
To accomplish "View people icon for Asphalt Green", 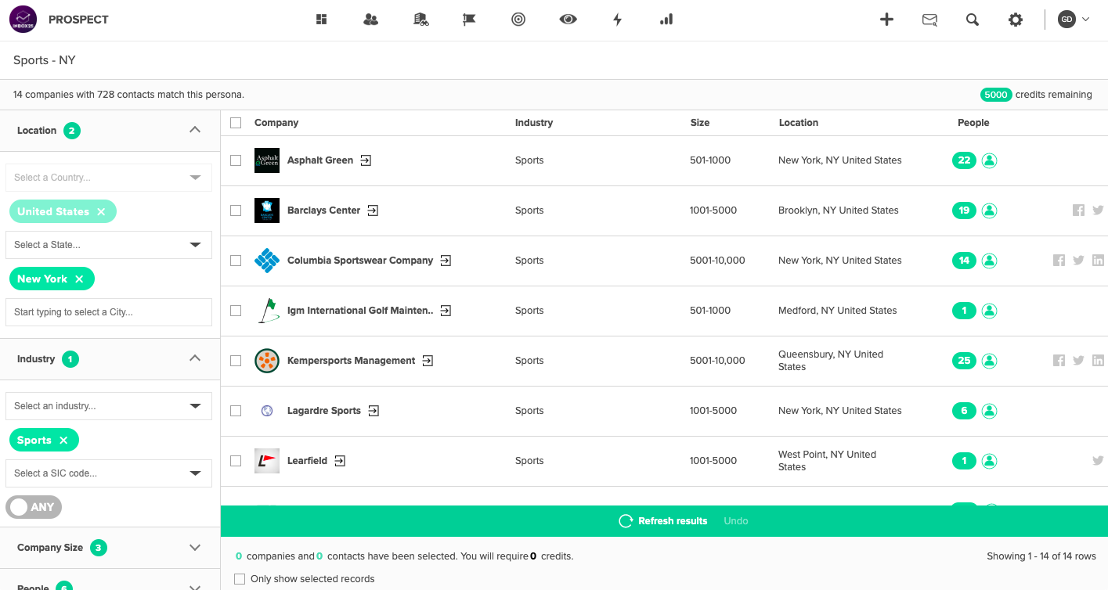I will [x=989, y=160].
